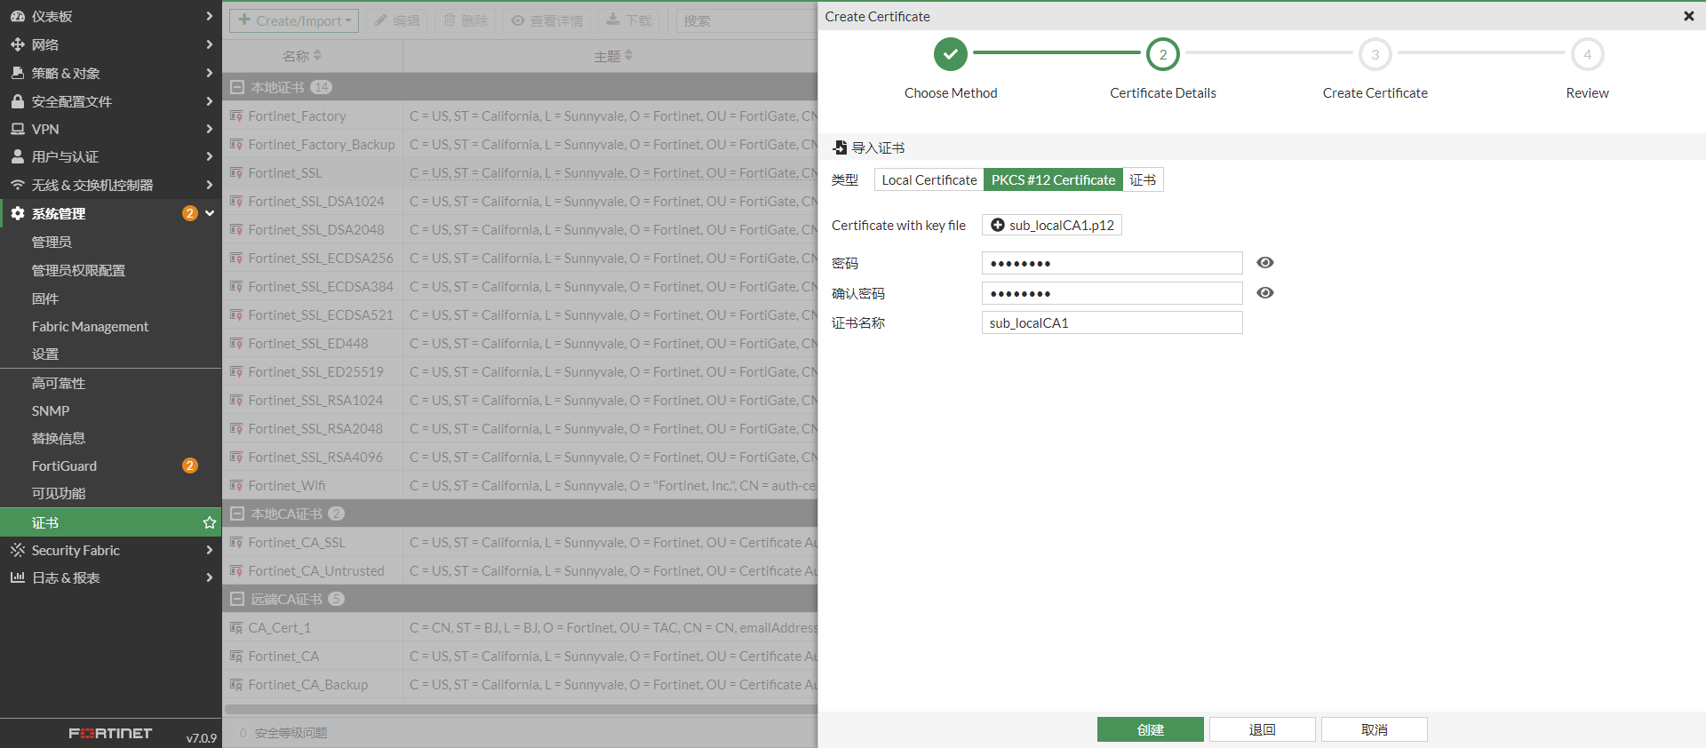
Task: Click the 日志 & 报表 chart icon
Action: (17, 577)
